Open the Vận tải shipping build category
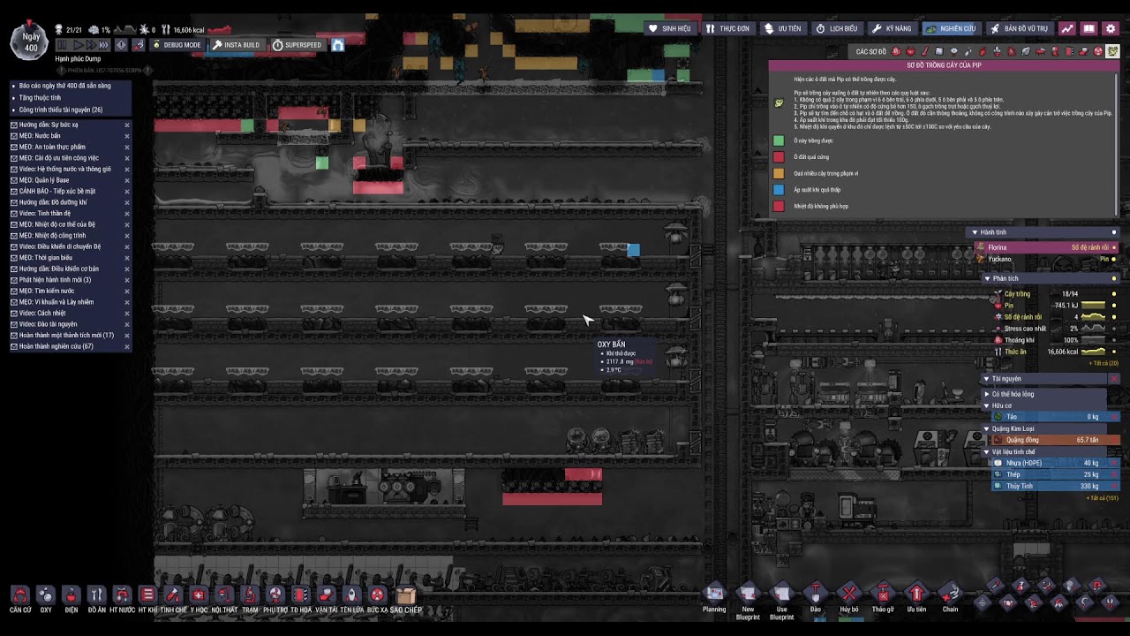 (327, 596)
